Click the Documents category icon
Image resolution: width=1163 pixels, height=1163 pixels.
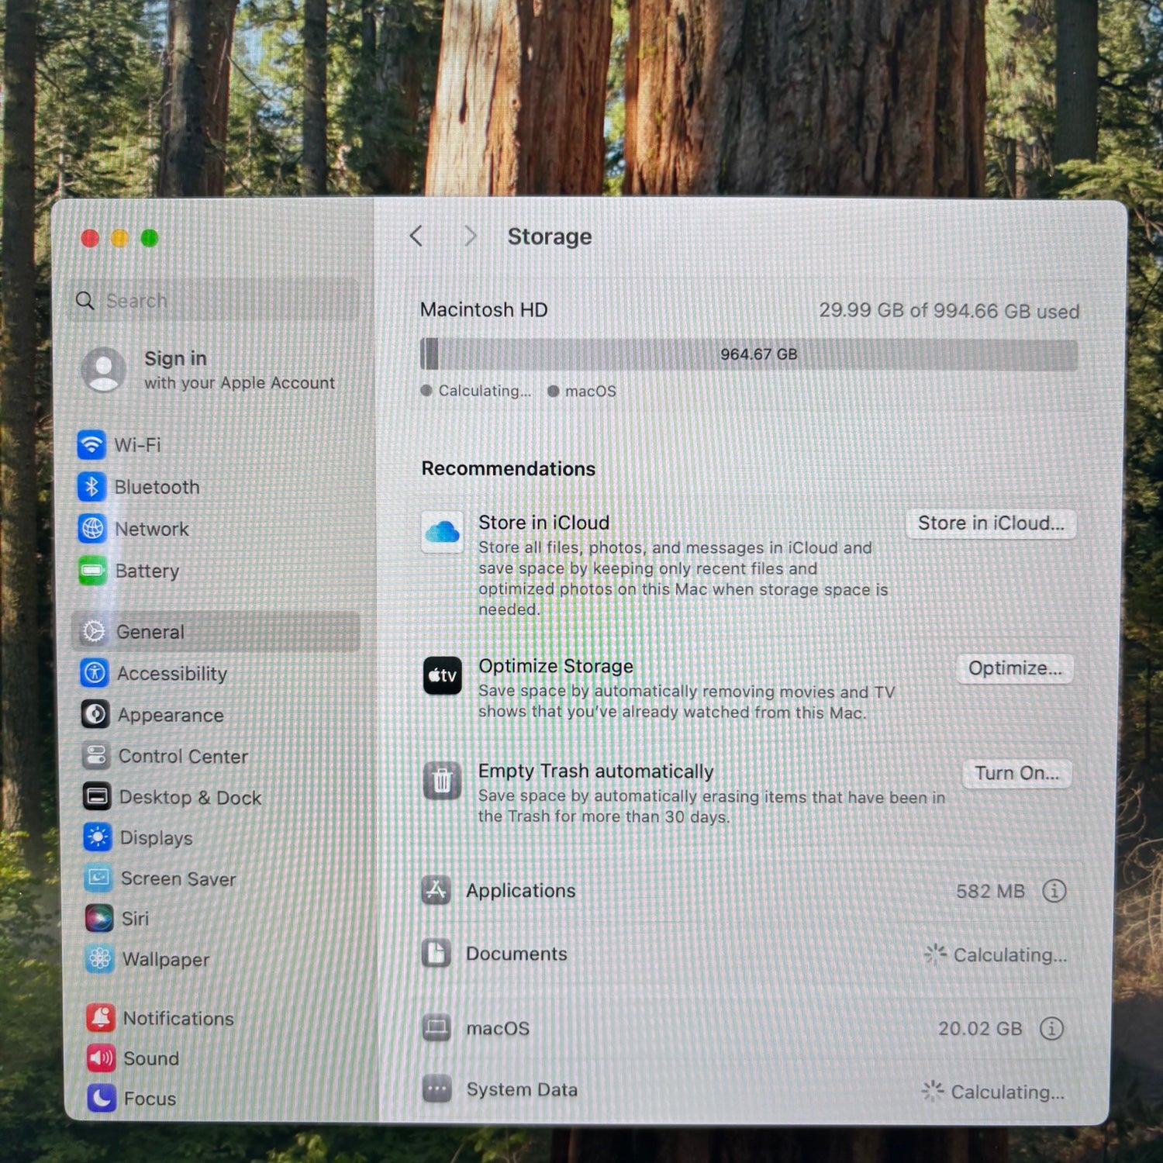(x=437, y=953)
